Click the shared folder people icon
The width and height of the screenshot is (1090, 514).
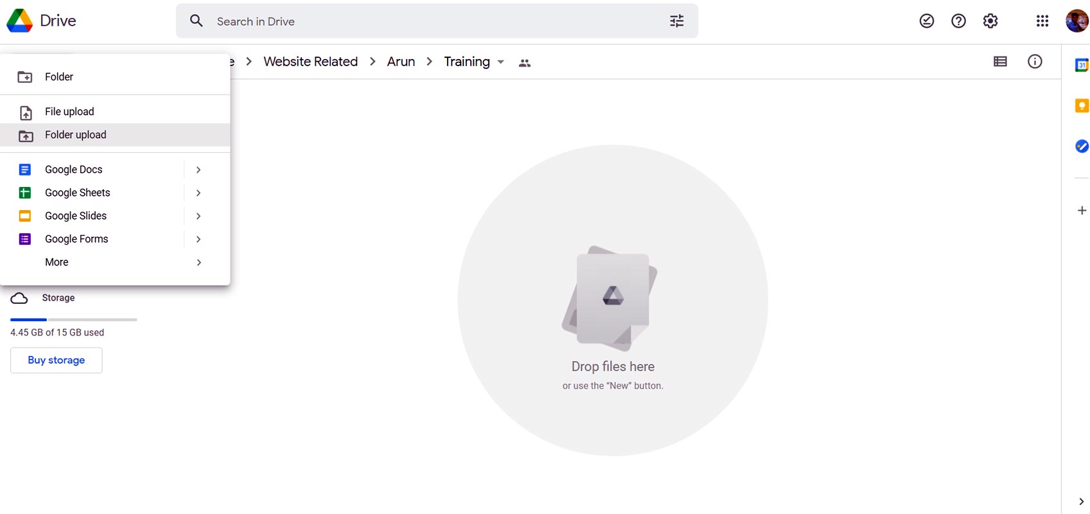click(525, 63)
